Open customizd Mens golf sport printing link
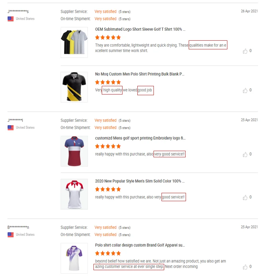 [x=140, y=138]
